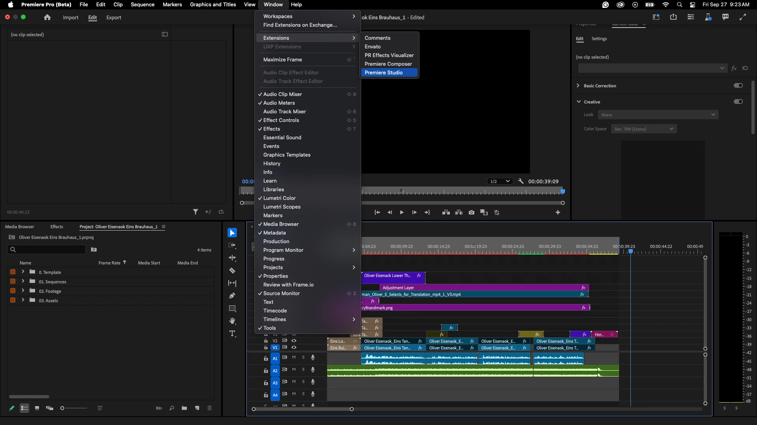Click the Export Frame camera icon
The image size is (757, 425).
click(472, 213)
